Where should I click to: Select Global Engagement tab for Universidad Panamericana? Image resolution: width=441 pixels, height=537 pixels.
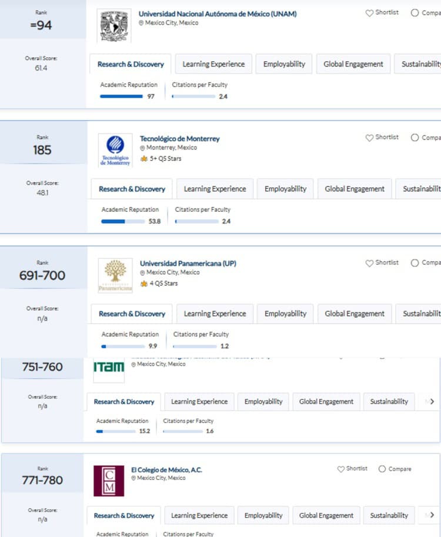(x=355, y=313)
